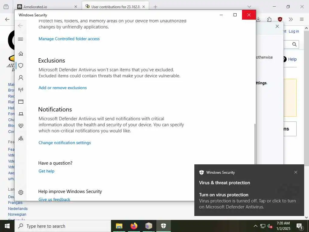Screen dimensions: 309x232
Task: Open Family options icon
Action: 21,138
